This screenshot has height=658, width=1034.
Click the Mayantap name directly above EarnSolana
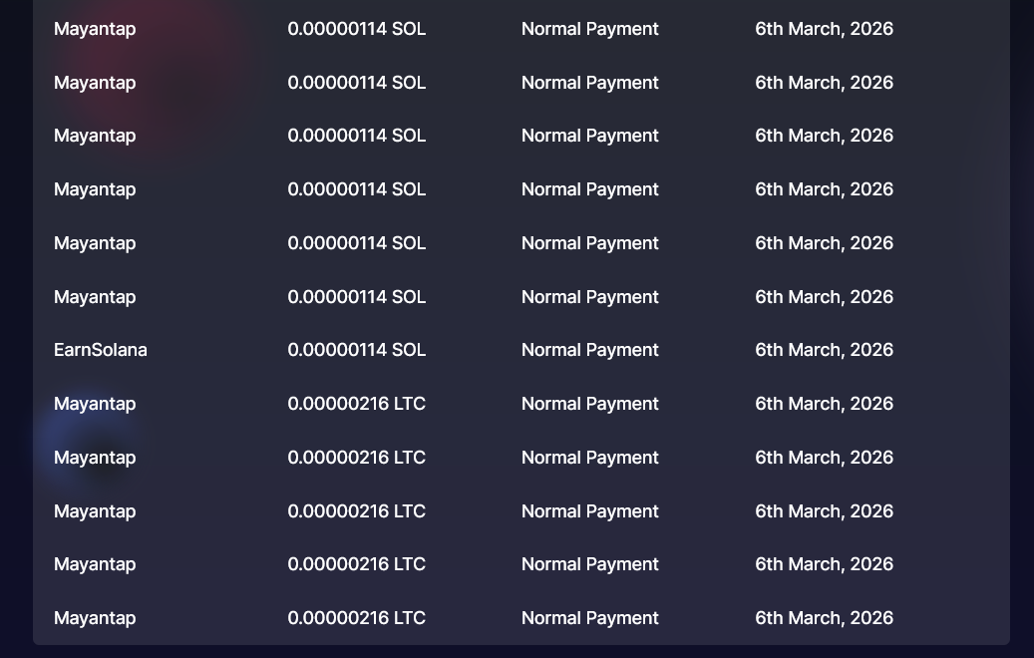(x=95, y=297)
